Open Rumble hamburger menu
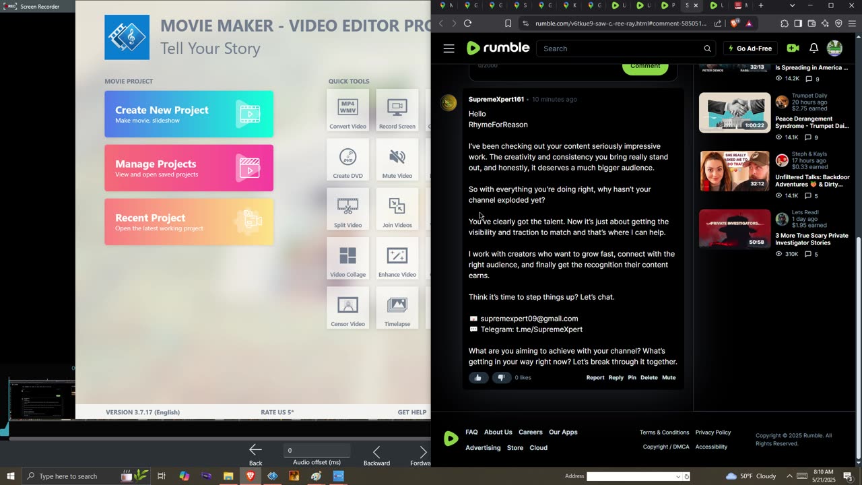This screenshot has height=485, width=862. click(x=449, y=48)
